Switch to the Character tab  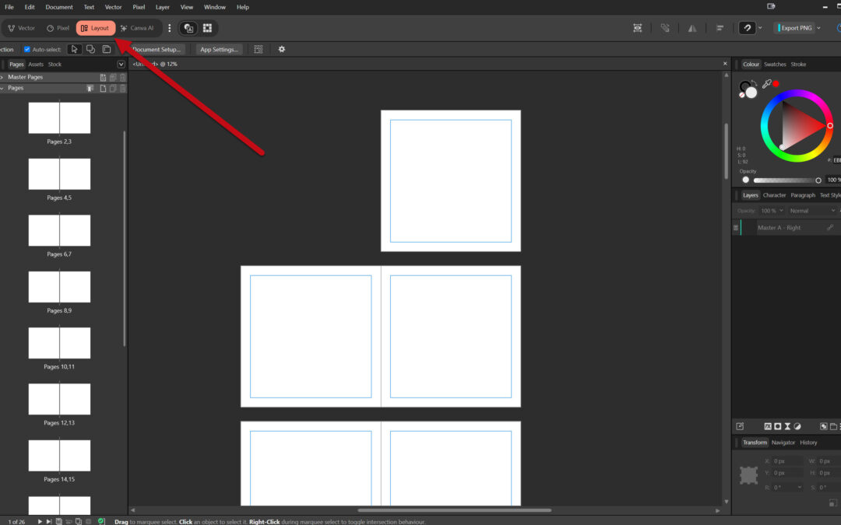point(774,195)
